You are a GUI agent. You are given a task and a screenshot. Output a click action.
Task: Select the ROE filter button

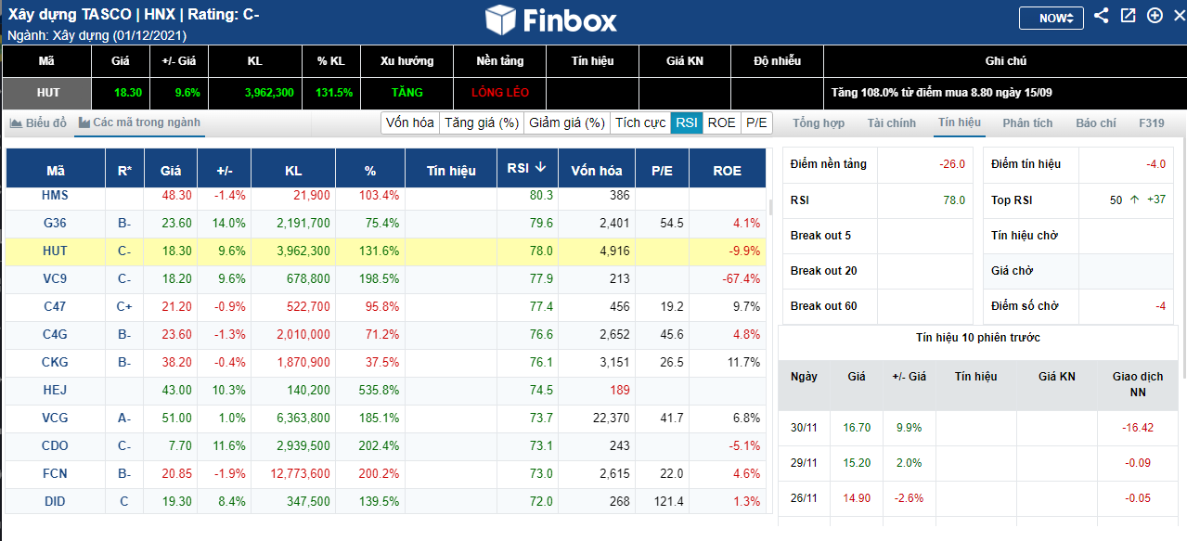(x=721, y=122)
